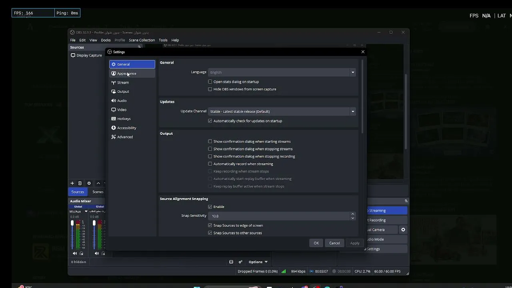The height and width of the screenshot is (288, 512).
Task: Open Virtual Camera settings gear icon
Action: pos(403,230)
